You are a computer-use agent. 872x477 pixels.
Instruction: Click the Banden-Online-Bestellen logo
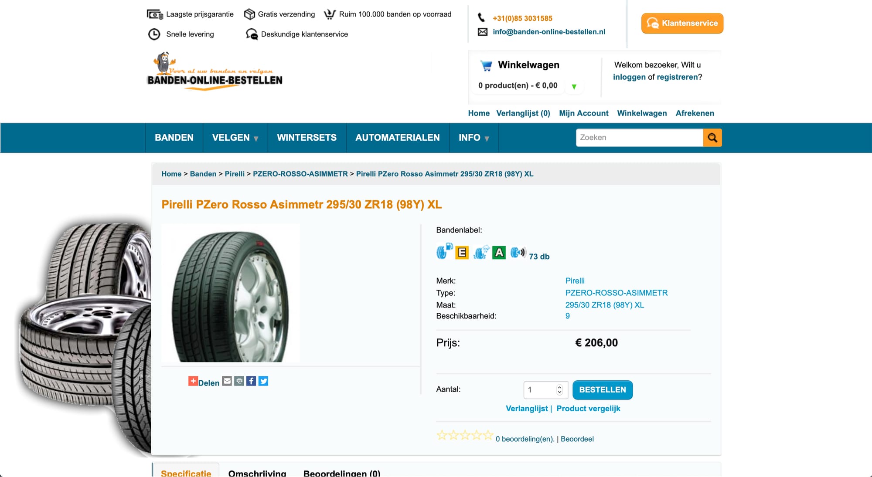(215, 71)
